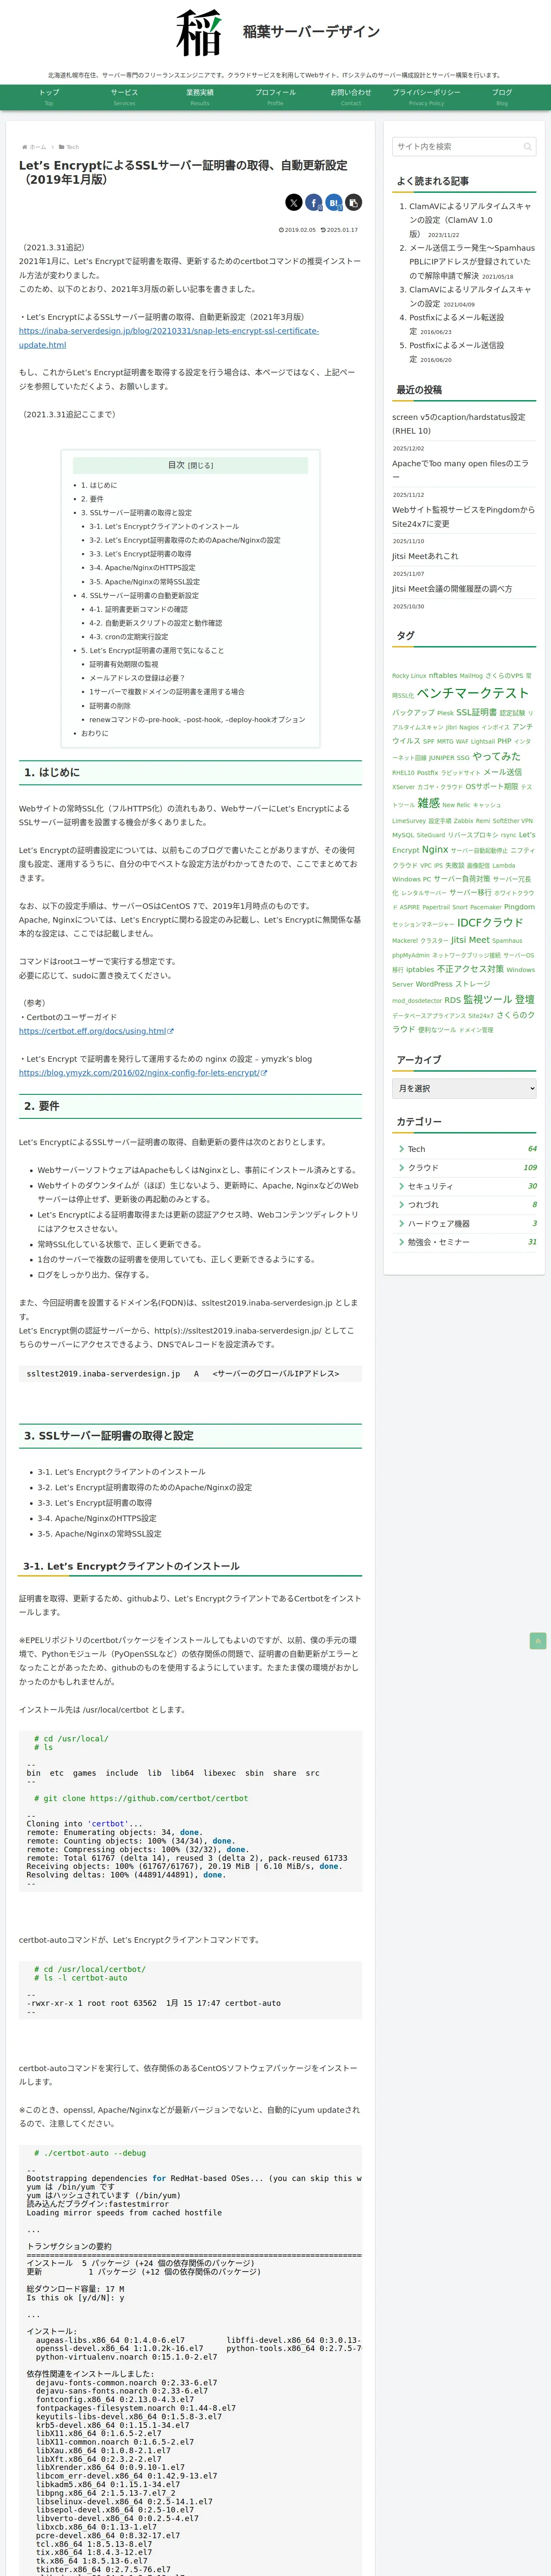Open the トップ navigation item

pos(49,97)
